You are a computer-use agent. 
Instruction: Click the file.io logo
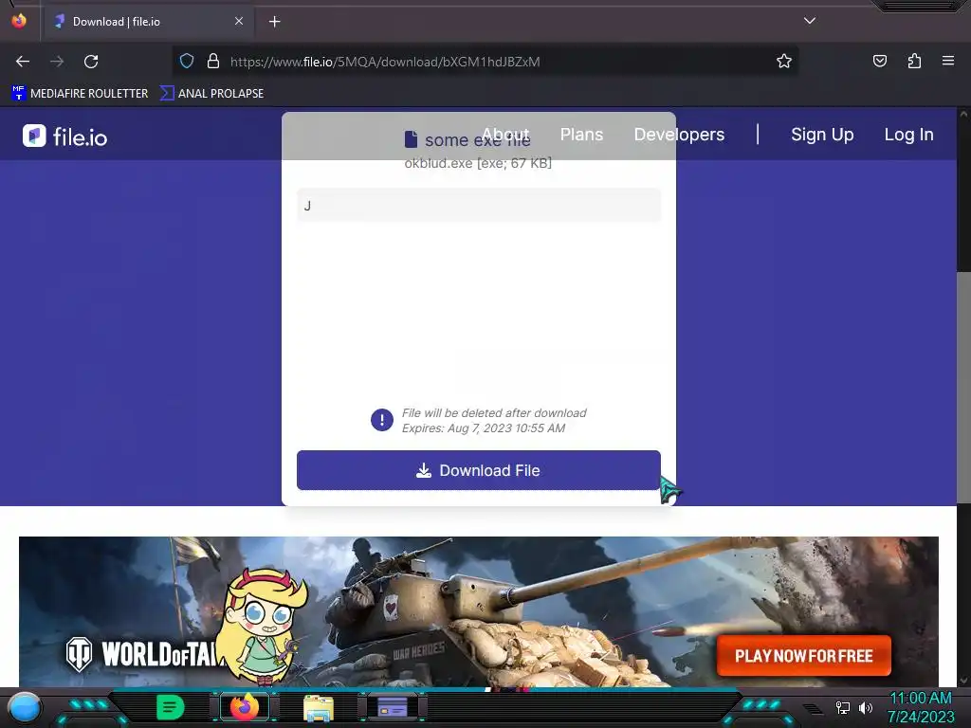coord(65,136)
